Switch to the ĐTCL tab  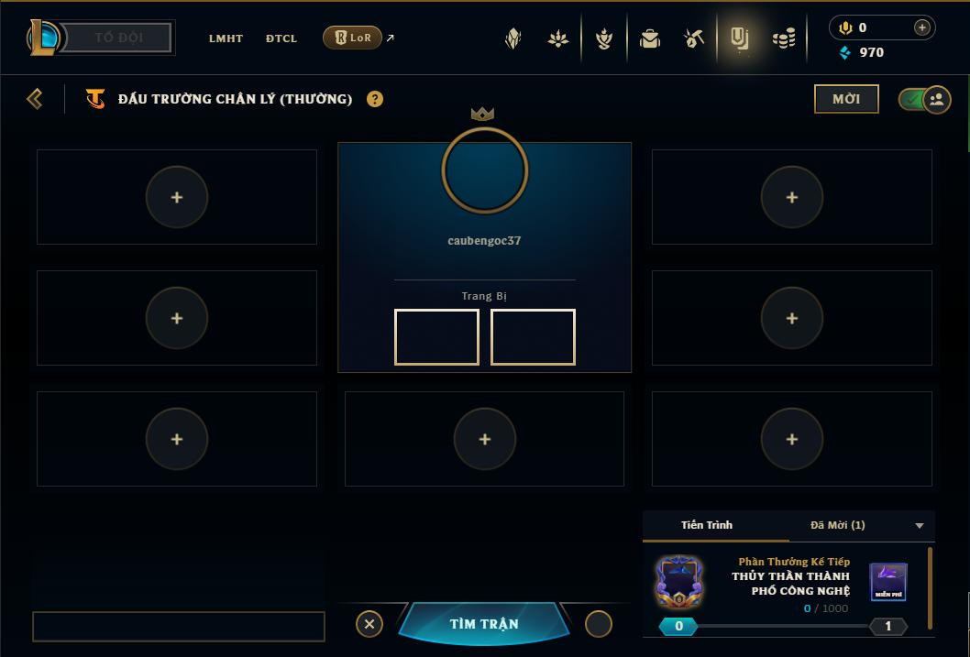pos(281,38)
